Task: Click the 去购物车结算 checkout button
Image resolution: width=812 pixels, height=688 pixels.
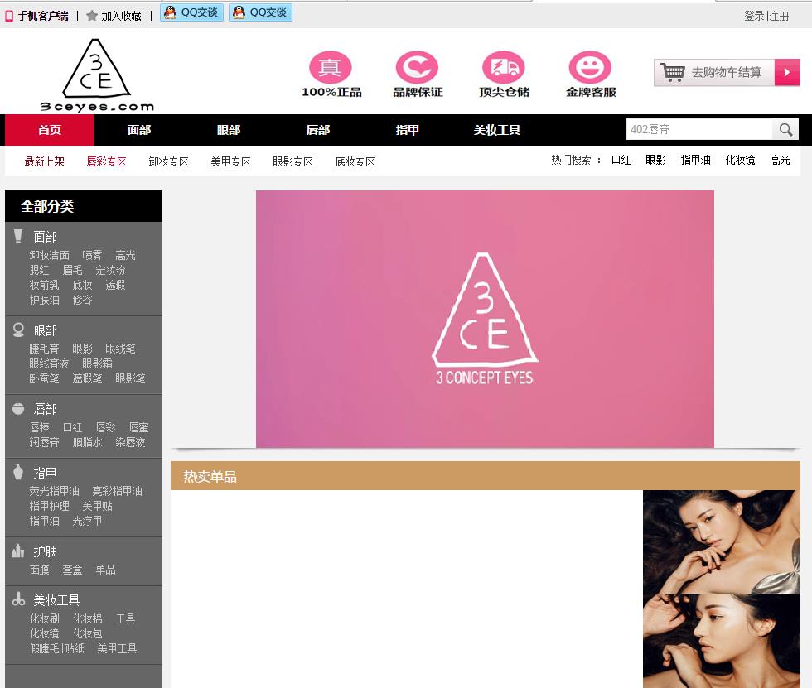Action: point(727,72)
